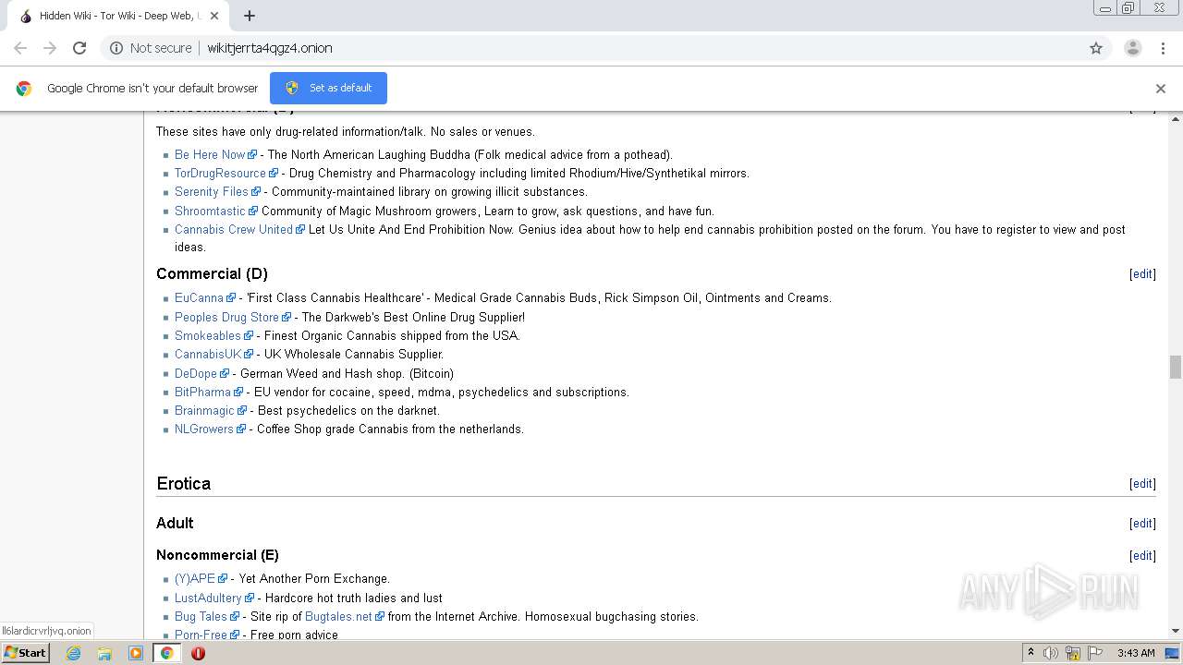This screenshot has width=1183, height=665.
Task: Bookmark this page with the star
Action: click(1096, 48)
